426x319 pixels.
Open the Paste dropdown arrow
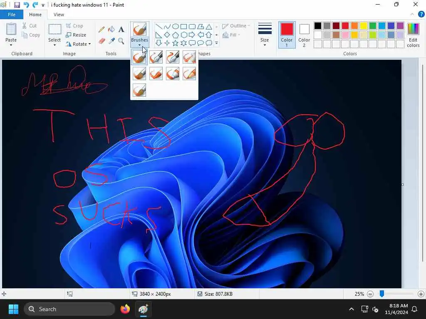[11, 45]
